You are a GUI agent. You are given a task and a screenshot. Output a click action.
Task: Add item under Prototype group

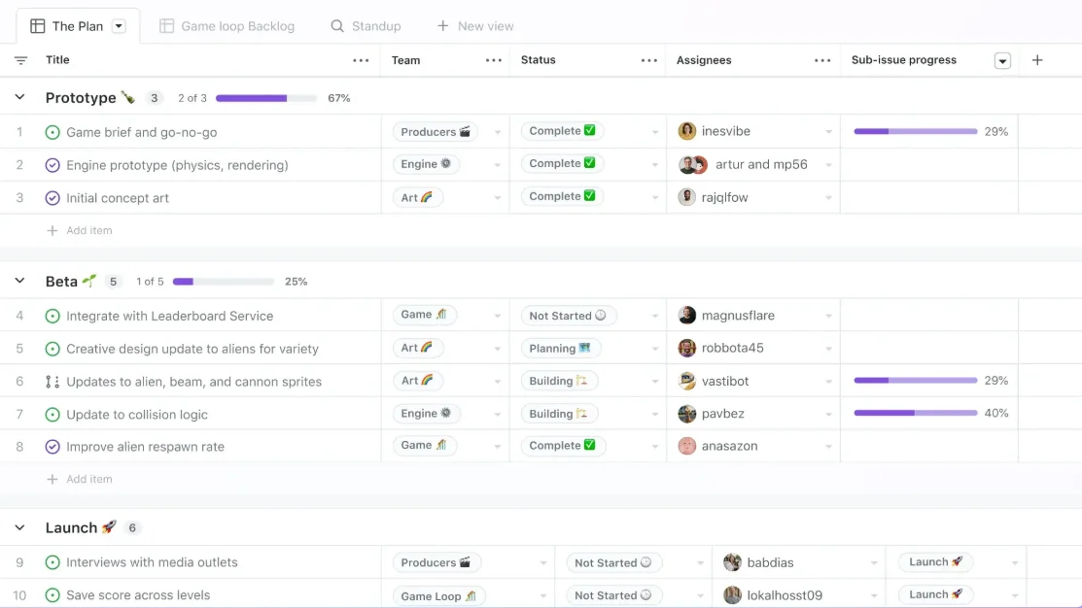click(x=80, y=230)
